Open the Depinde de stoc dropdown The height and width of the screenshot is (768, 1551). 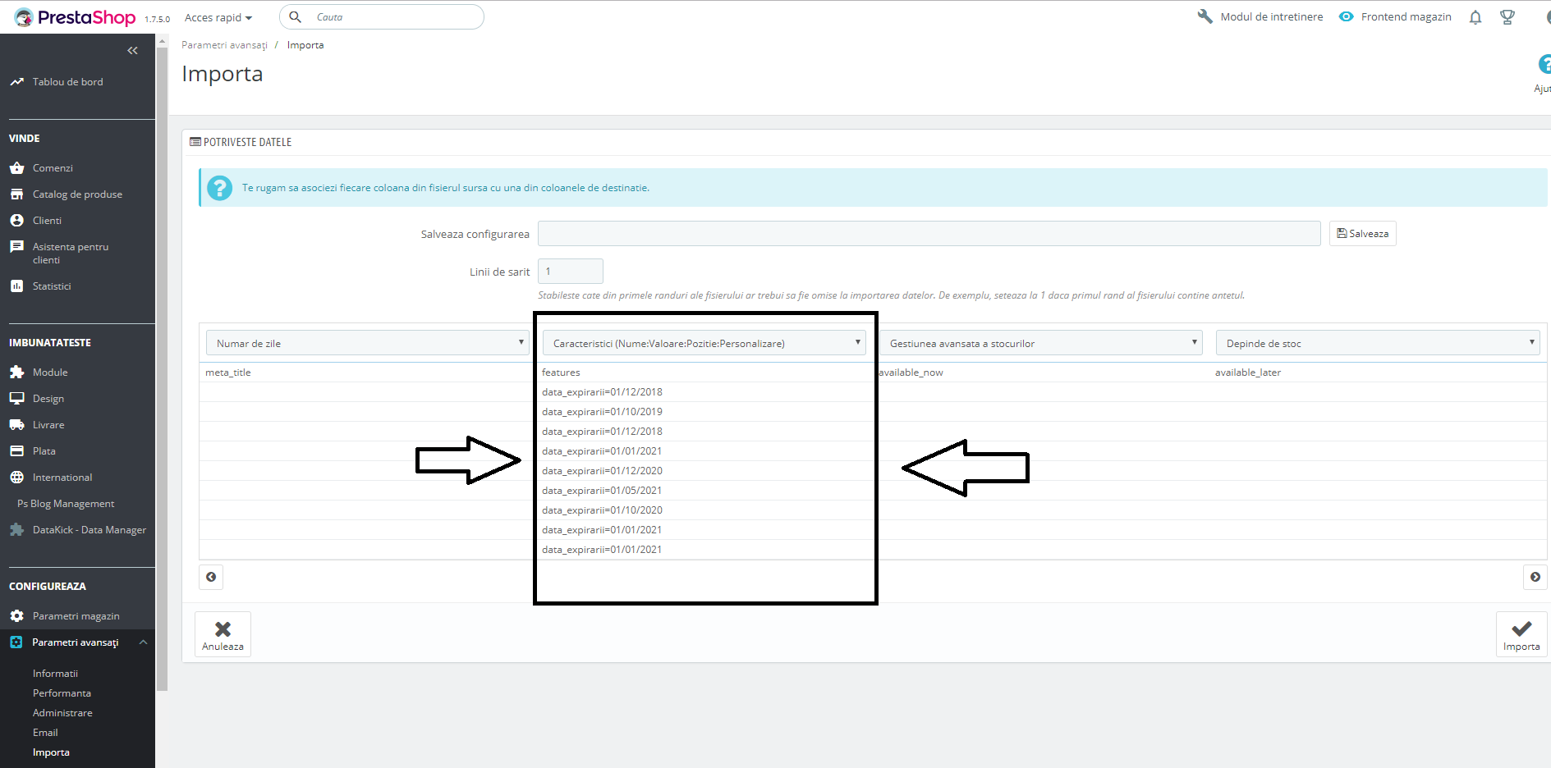[x=1377, y=343]
